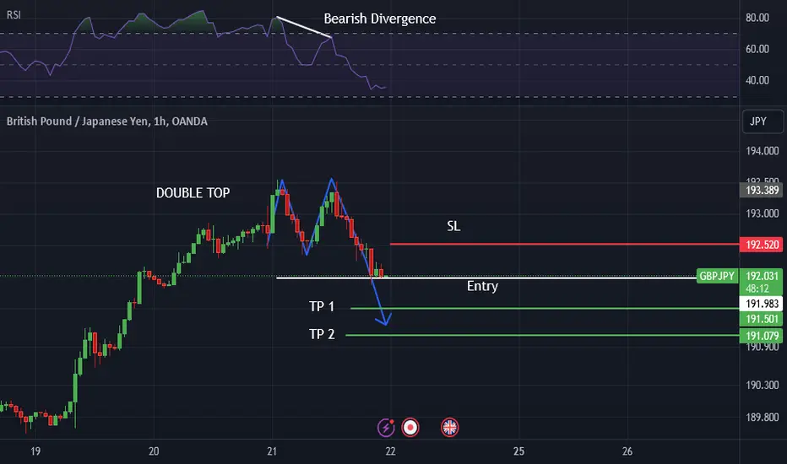The width and height of the screenshot is (787, 464).
Task: Click the 189.800 price scale value
Action: [x=762, y=418]
